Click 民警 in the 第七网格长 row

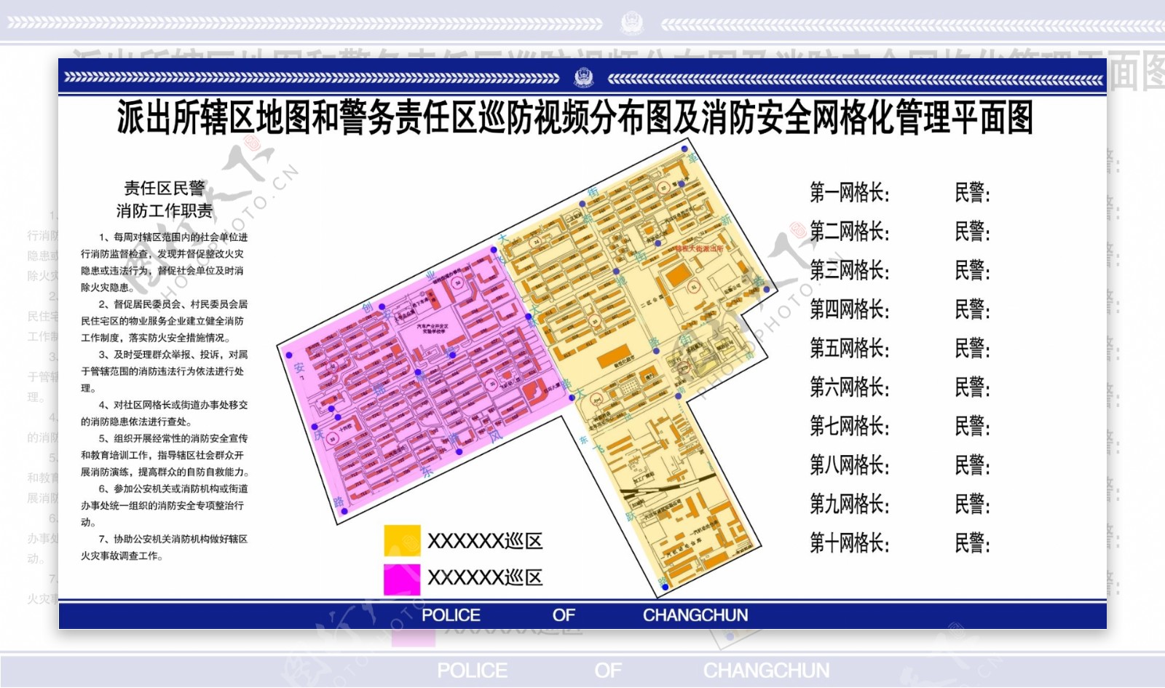click(x=973, y=426)
